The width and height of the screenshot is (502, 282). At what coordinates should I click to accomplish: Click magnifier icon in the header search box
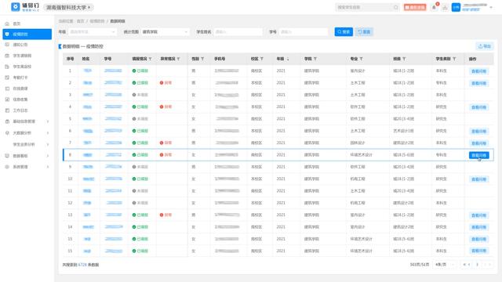tap(396, 7)
